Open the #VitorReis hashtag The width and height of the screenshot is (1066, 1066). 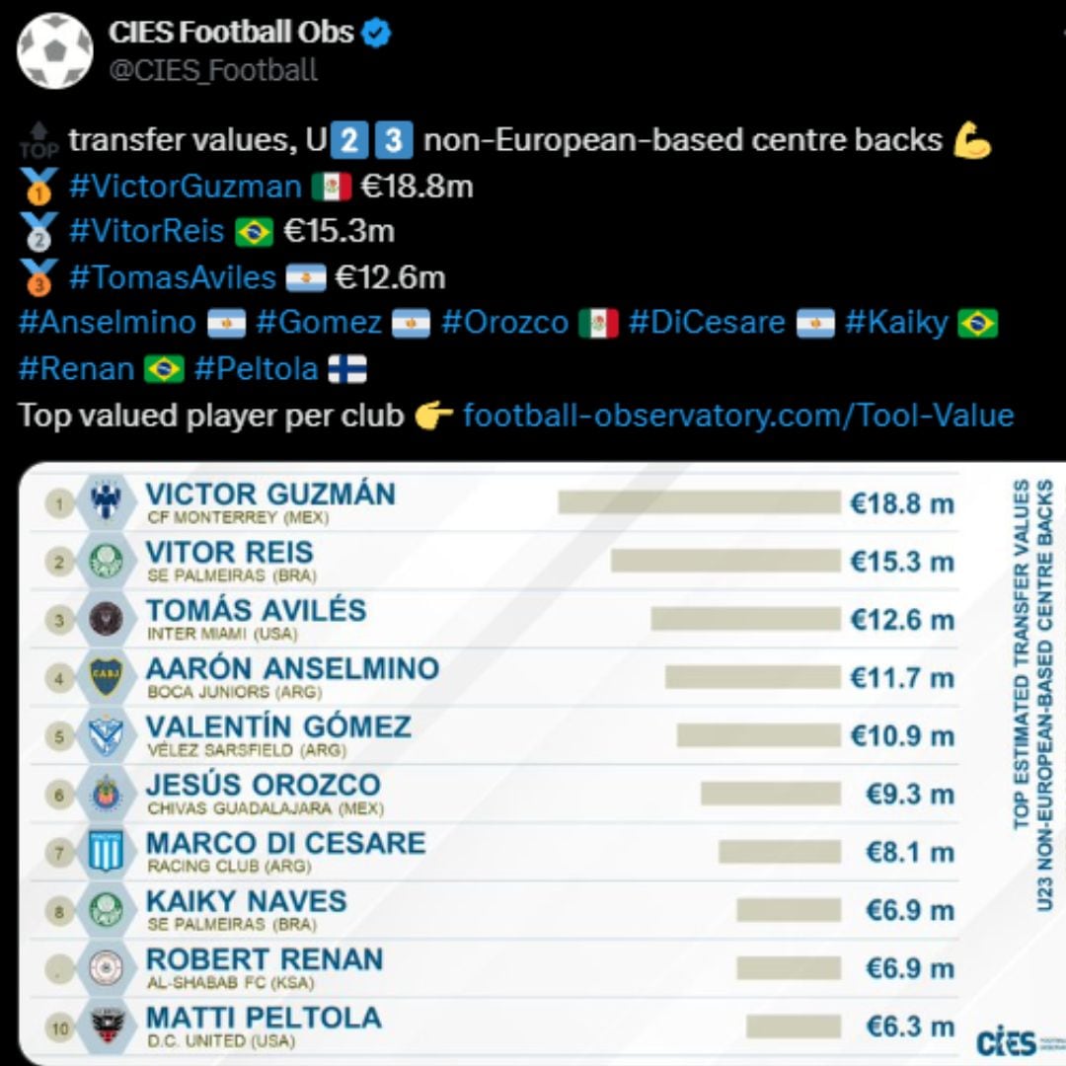(x=147, y=231)
